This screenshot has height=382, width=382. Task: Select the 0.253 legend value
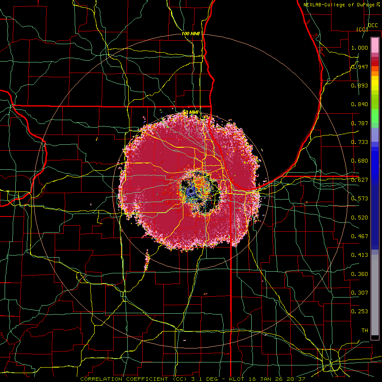tap(360, 312)
